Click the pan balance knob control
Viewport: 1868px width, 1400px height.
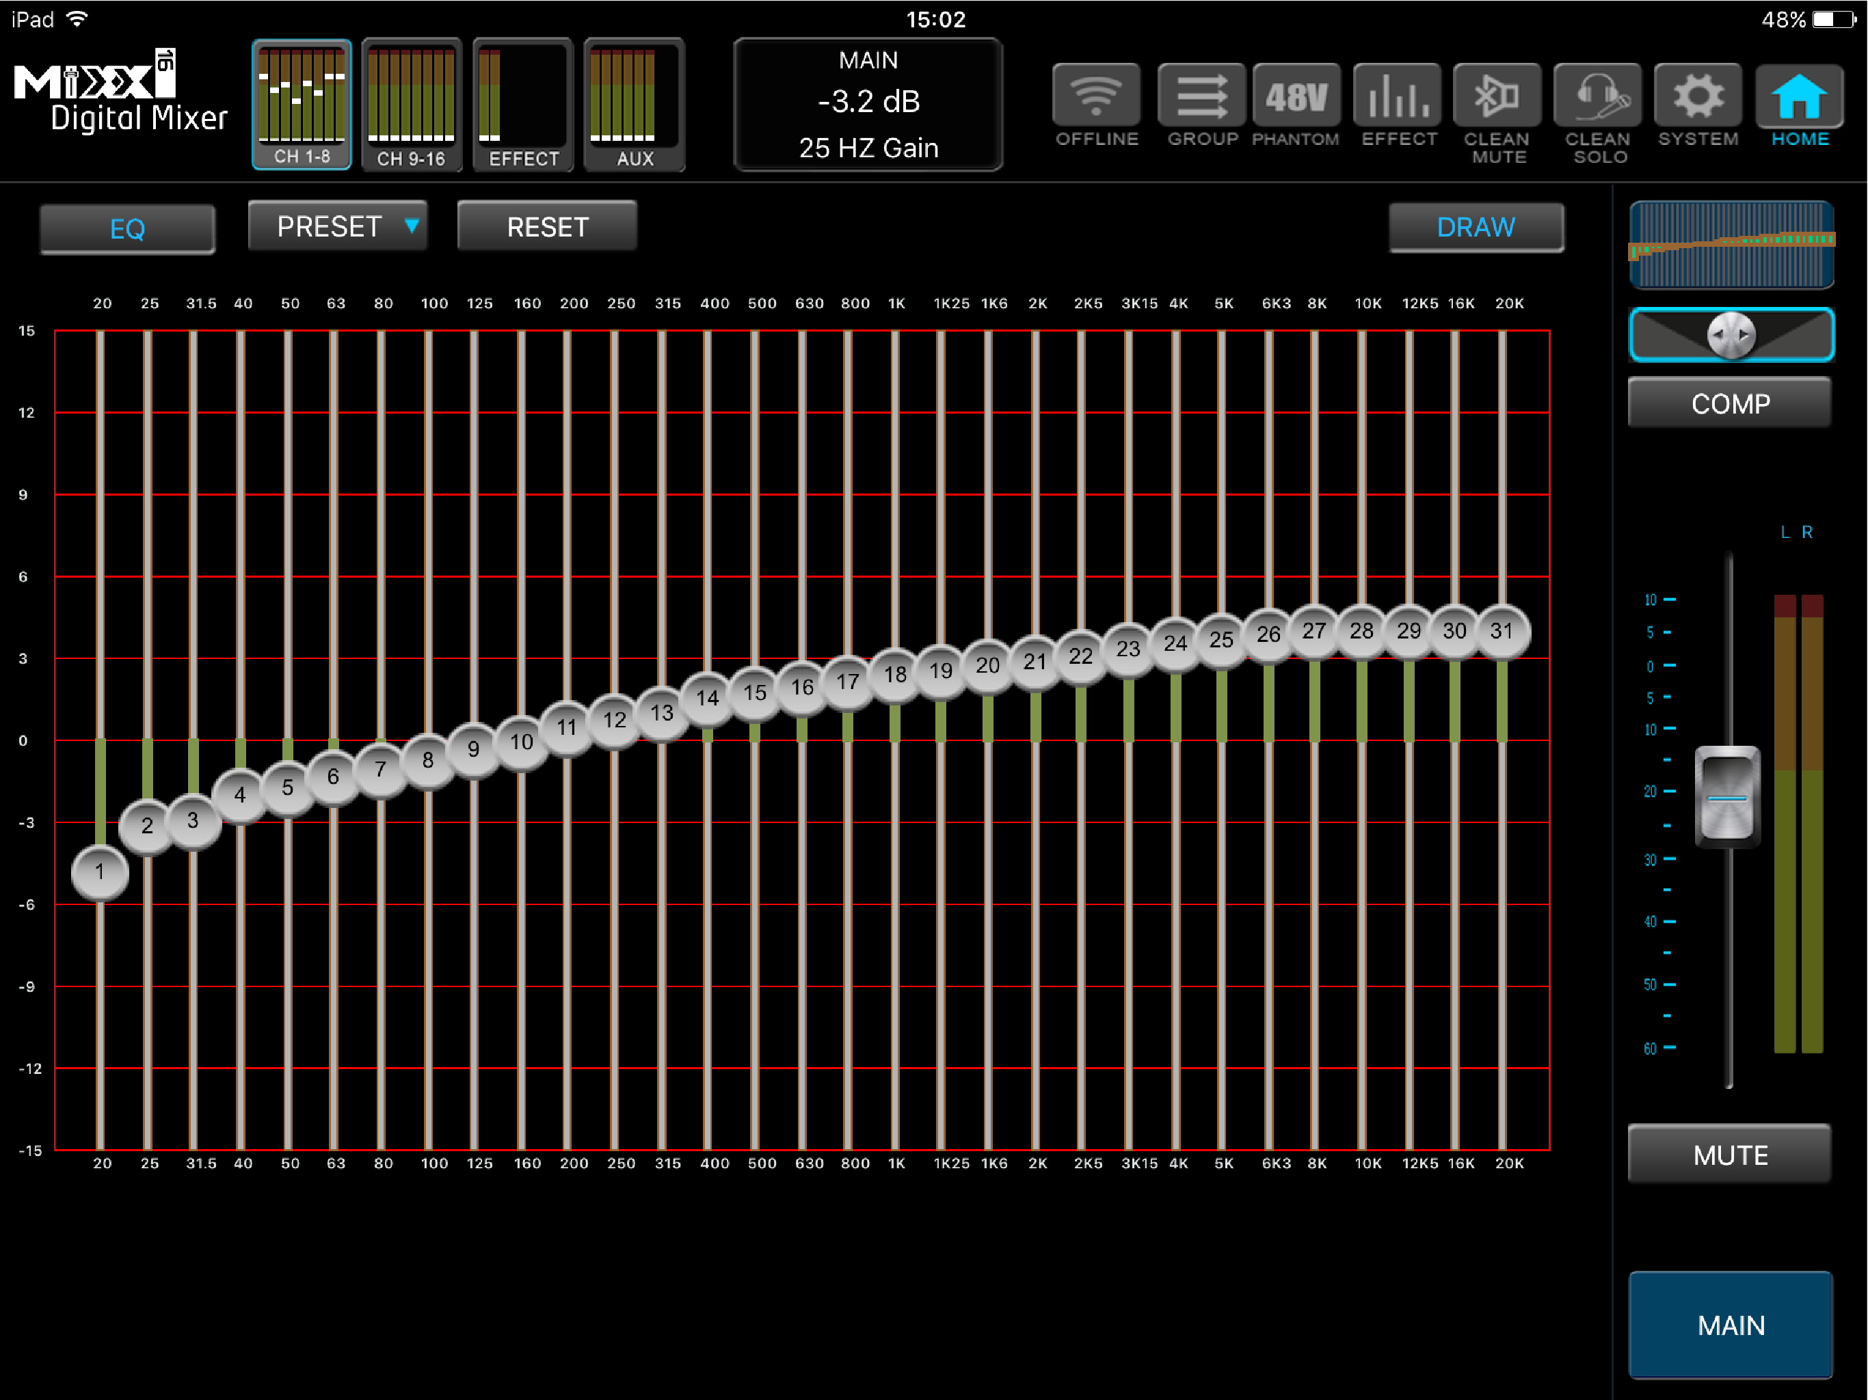1731,335
